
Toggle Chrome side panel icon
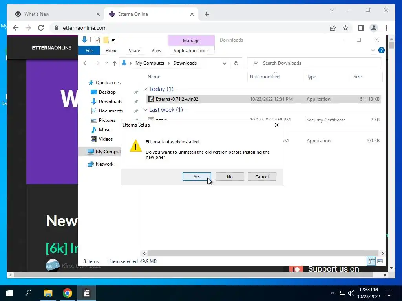361,28
